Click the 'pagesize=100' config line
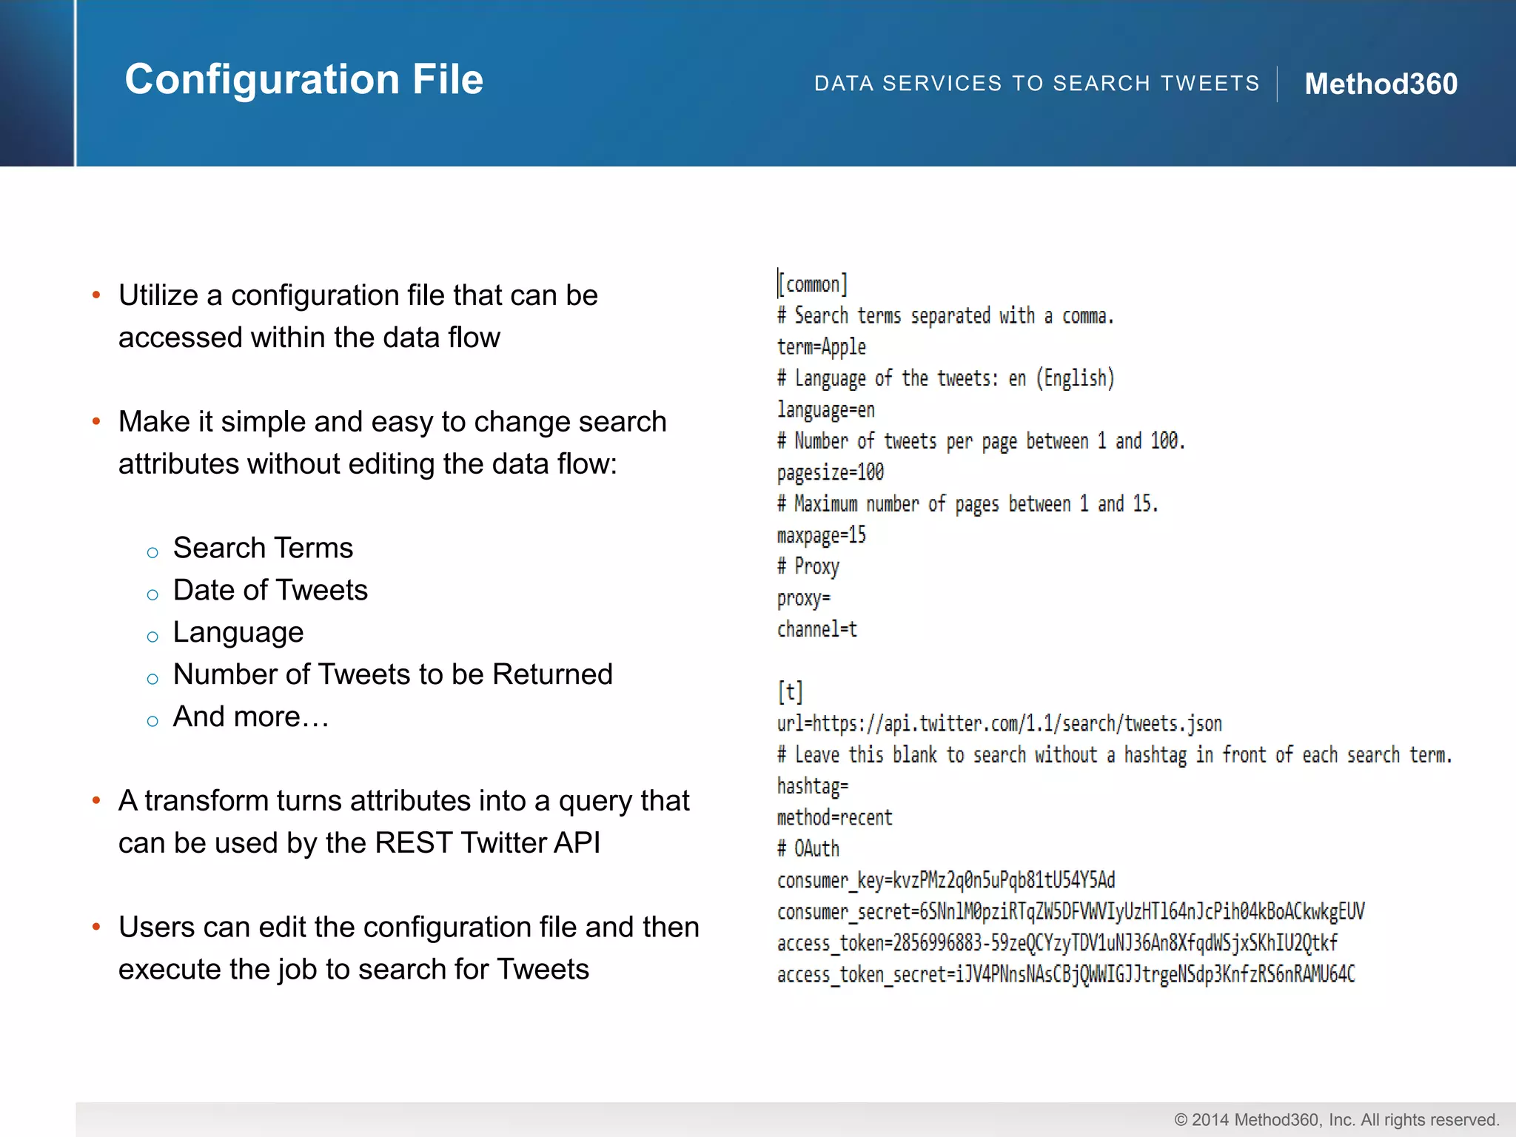1516x1137 pixels. click(x=831, y=472)
